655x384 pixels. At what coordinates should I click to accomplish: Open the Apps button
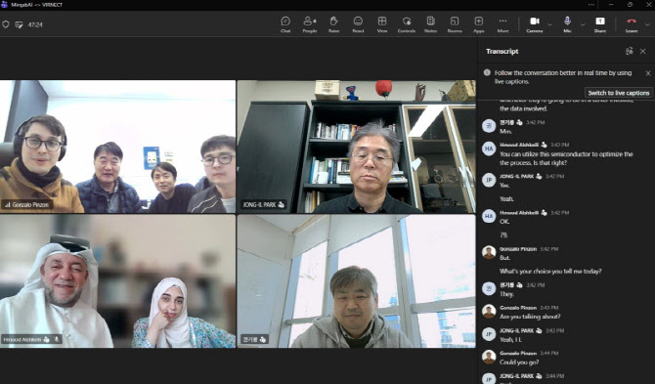click(479, 24)
